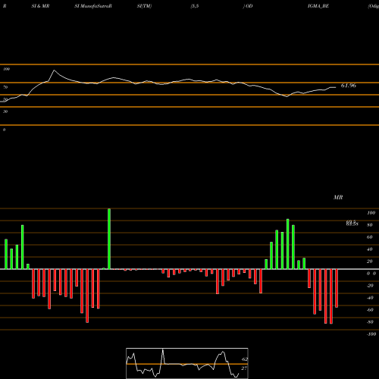Click the 40 label on MR axis

click(x=370, y=249)
